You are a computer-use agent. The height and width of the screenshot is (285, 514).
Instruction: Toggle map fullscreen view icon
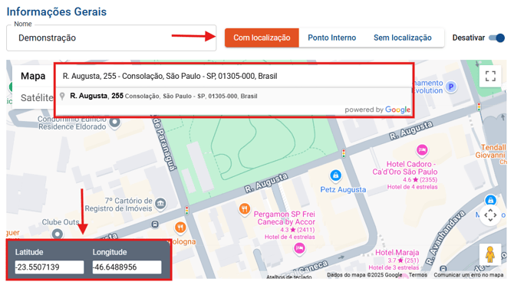point(490,77)
